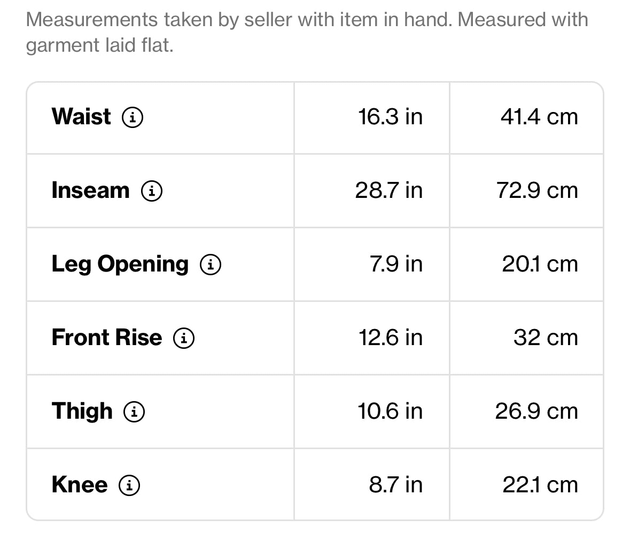
Task: Click the 10.6 in thigh value
Action: pos(390,411)
